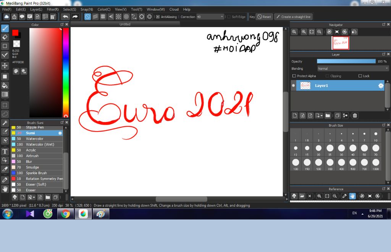The image size is (391, 252).
Task: Open the File menu
Action: pyautogui.click(x=7, y=10)
